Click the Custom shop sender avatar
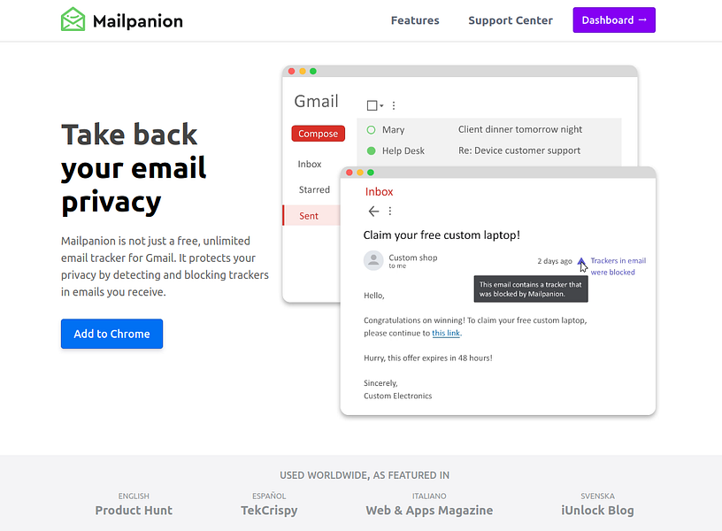This screenshot has width=722, height=531. coord(373,260)
